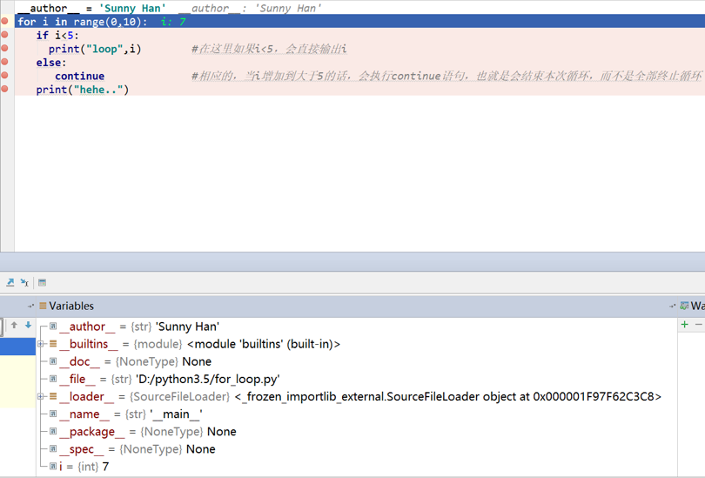The height and width of the screenshot is (478, 705).
Task: Click the green plus to add a watch
Action: [x=685, y=324]
